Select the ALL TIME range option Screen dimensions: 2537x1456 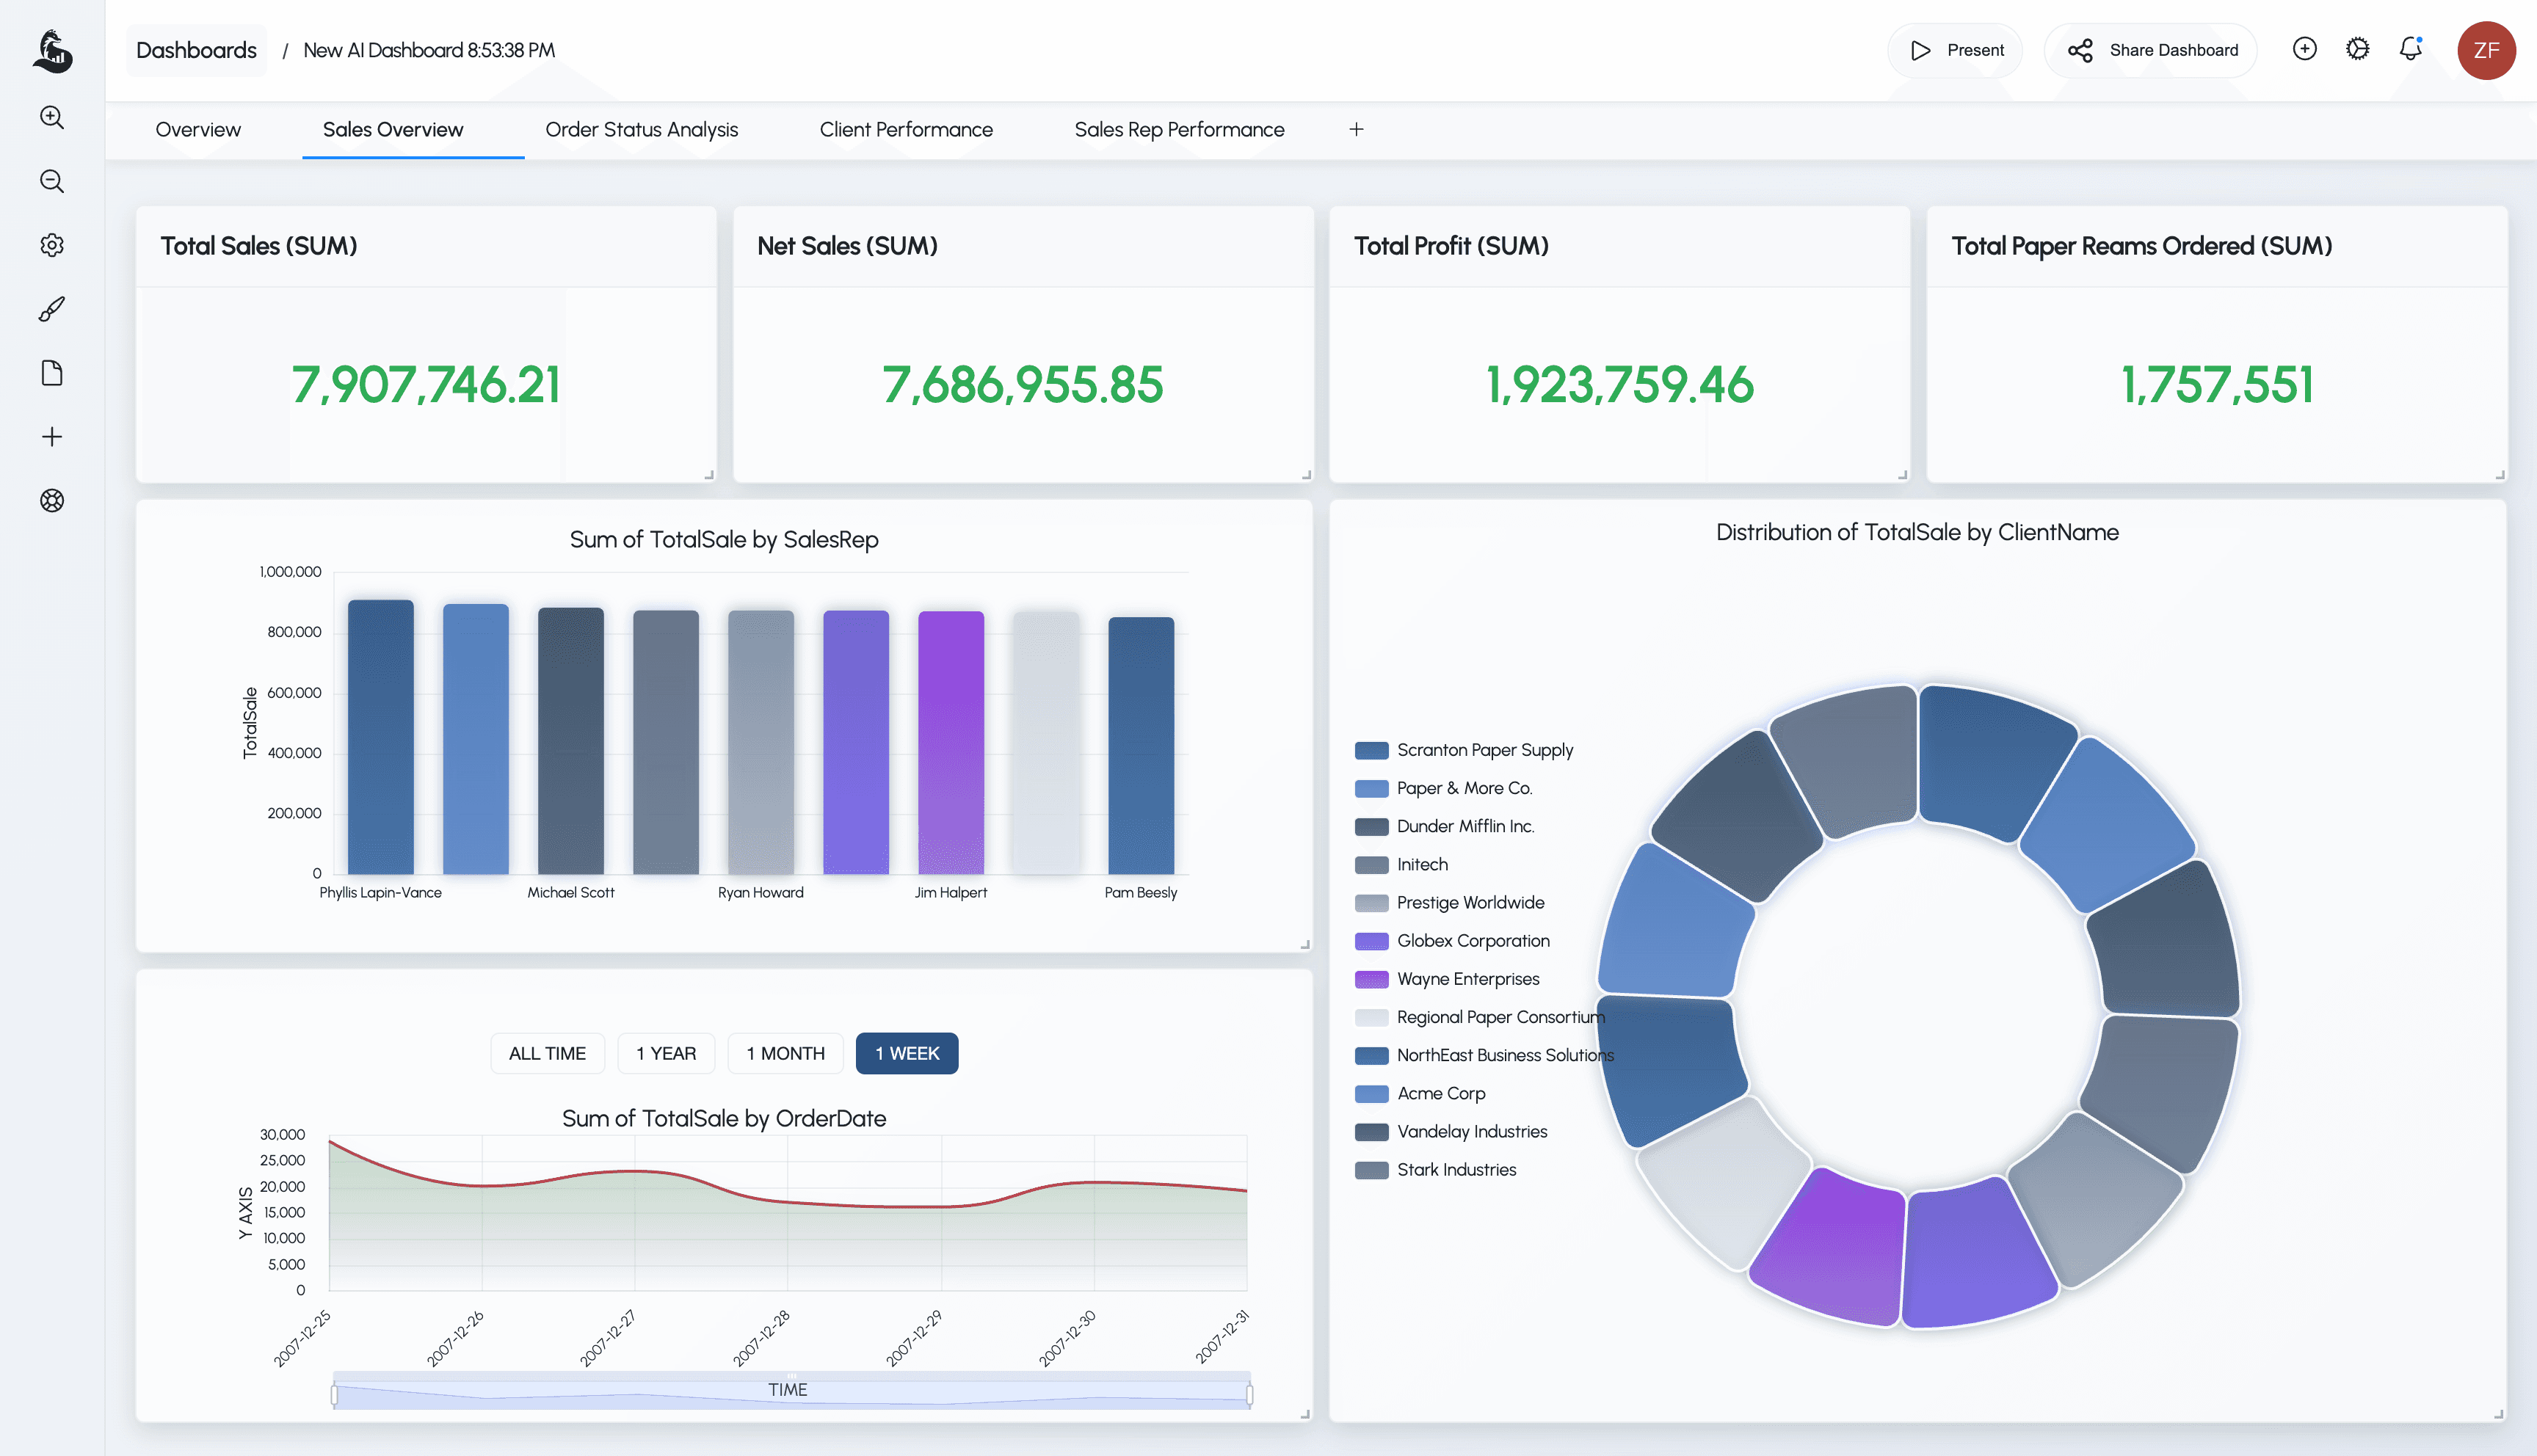click(547, 1053)
